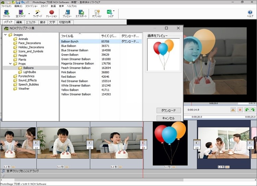Open the スライドショー menu

(31, 6)
